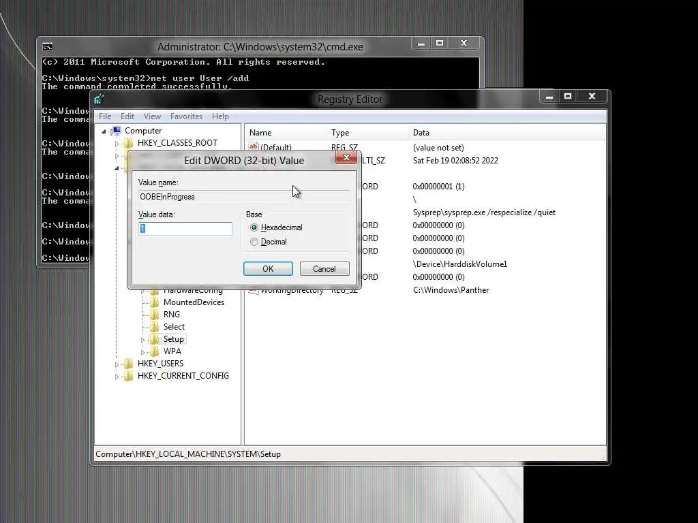Open the View menu in Registry Editor
This screenshot has height=523, width=698.
(152, 116)
